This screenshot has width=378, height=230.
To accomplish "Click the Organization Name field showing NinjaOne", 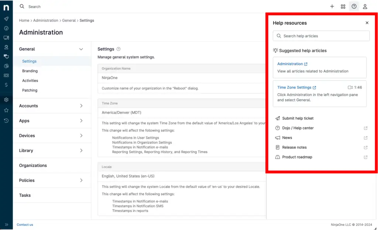I will [181, 78].
